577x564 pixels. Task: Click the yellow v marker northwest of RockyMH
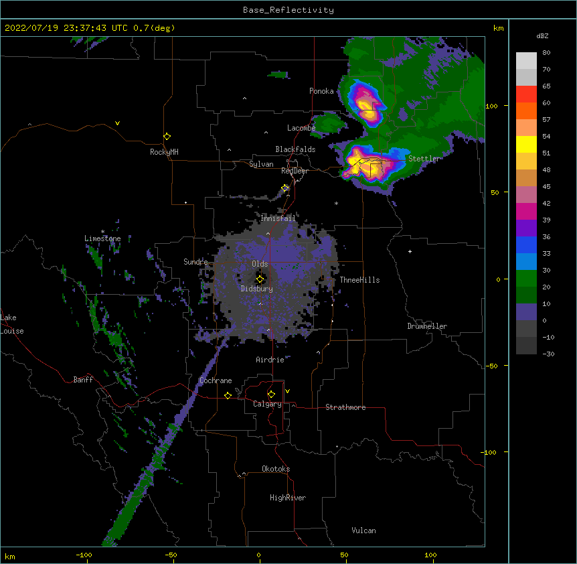click(x=117, y=123)
